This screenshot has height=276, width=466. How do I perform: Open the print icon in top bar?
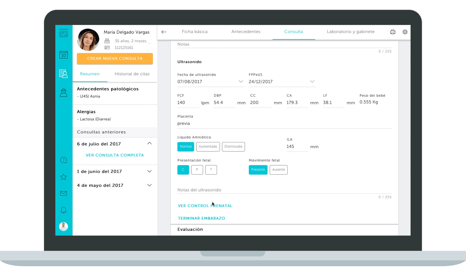pos(393,32)
